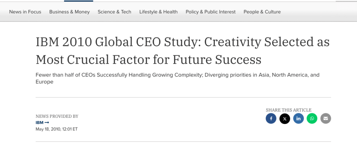357x148 pixels.
Task: Click the News Provided By label
Action: click(x=57, y=116)
